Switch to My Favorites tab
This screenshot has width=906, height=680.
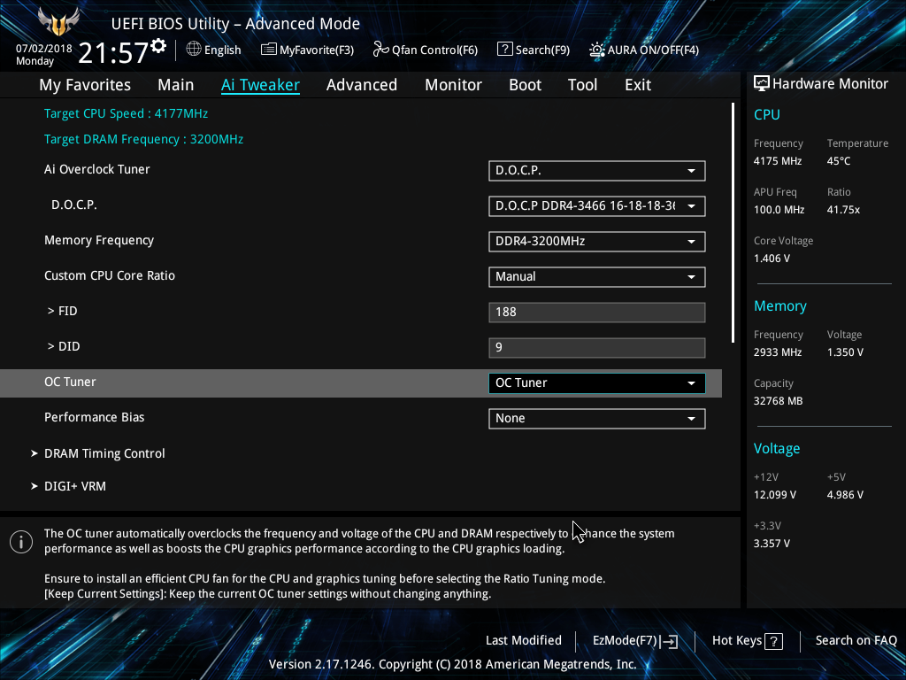pyautogui.click(x=85, y=85)
